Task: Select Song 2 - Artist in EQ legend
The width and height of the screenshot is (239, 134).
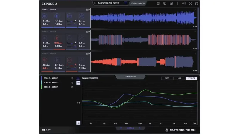Action: coord(51,83)
